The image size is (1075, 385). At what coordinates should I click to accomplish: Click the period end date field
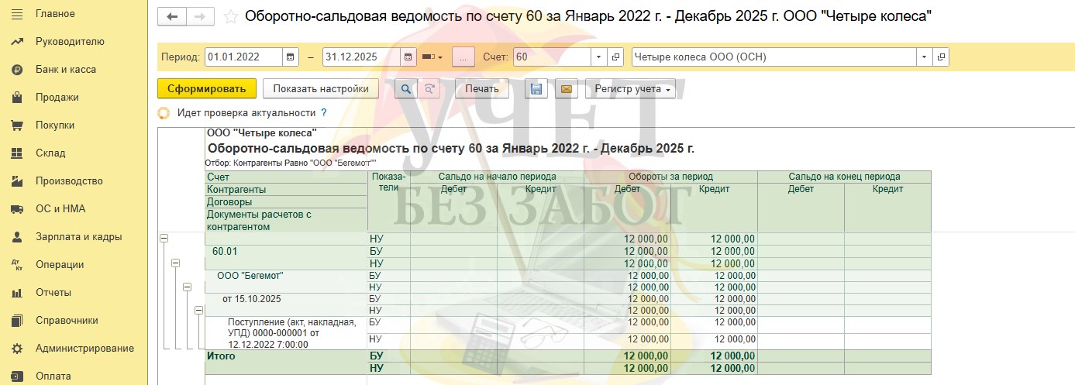click(x=361, y=57)
